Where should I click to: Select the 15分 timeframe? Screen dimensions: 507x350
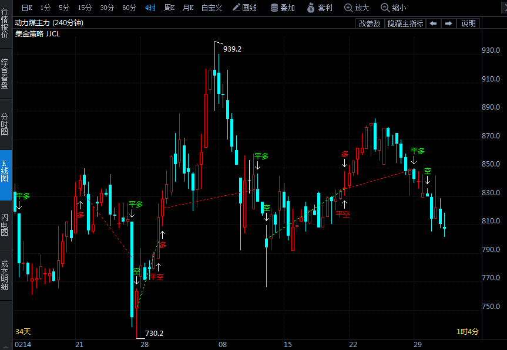point(85,8)
